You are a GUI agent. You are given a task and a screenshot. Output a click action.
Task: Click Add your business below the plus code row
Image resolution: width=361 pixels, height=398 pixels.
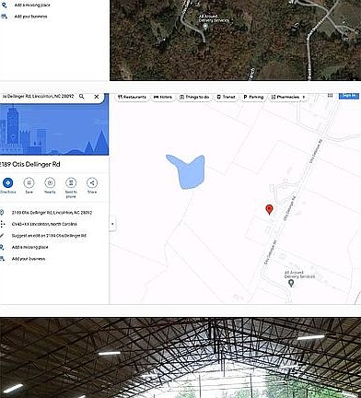29,259
